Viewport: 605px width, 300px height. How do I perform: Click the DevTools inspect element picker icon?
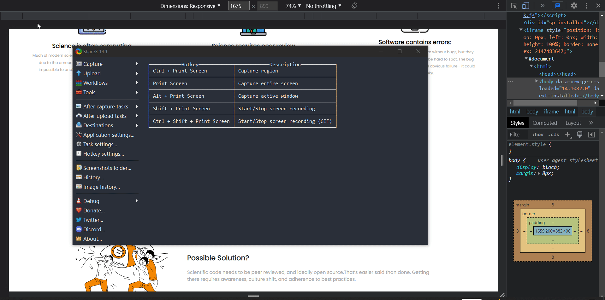click(x=514, y=6)
